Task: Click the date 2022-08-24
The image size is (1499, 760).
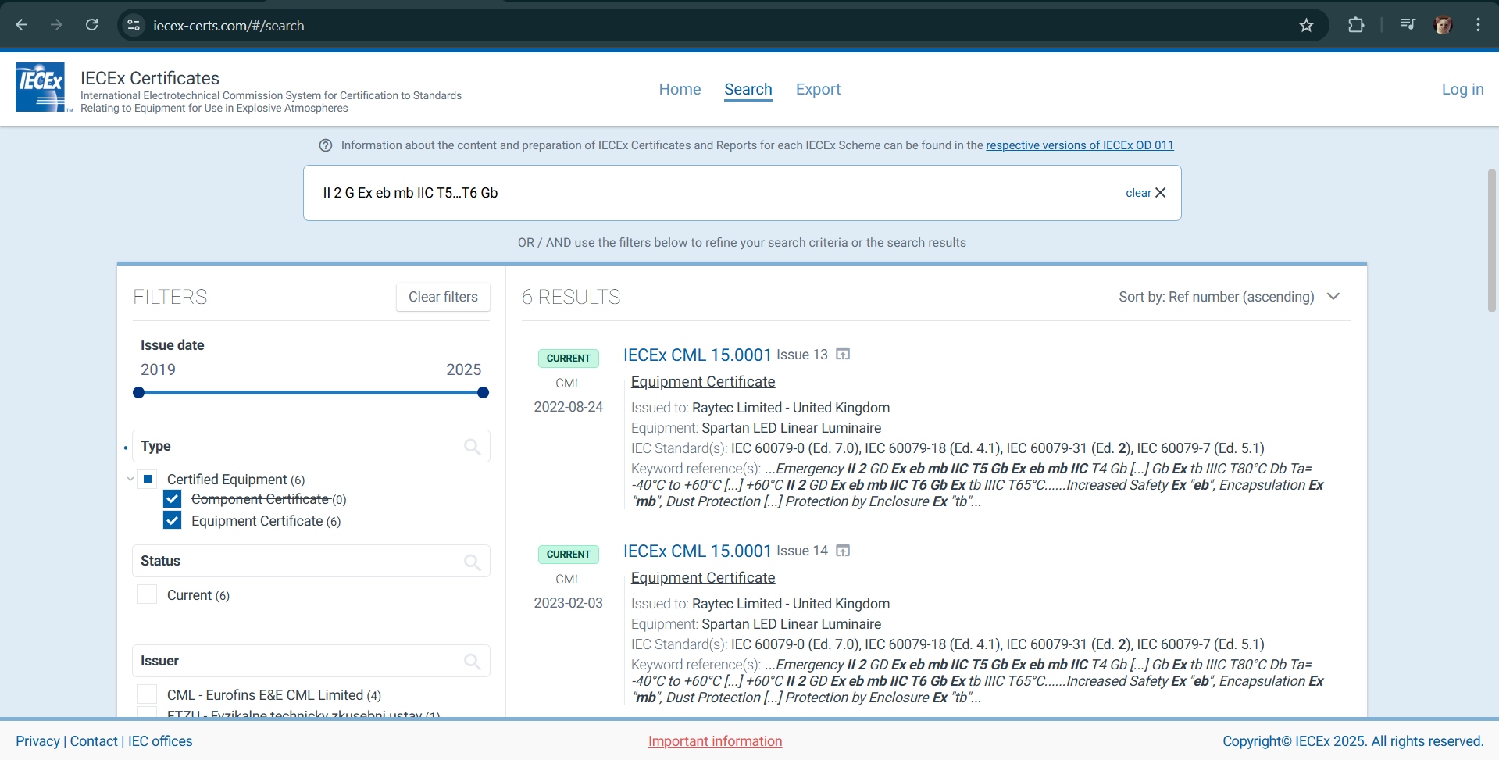Action: [569, 407]
